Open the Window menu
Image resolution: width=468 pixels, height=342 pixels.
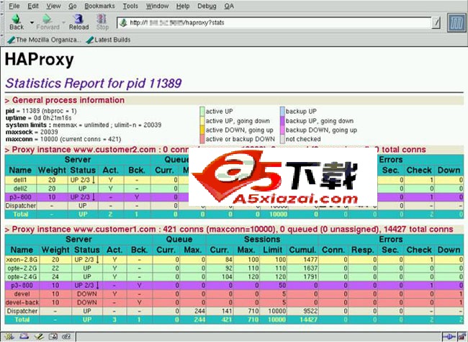[157, 6]
